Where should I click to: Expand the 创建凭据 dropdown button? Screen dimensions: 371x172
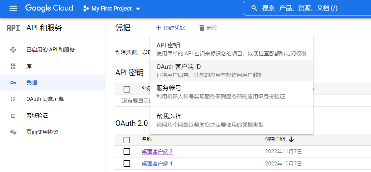click(170, 28)
